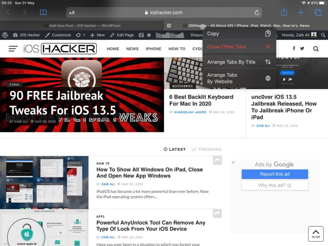Open the iPad windows article thumbnail
328x246 pixels.
click(x=44, y=182)
